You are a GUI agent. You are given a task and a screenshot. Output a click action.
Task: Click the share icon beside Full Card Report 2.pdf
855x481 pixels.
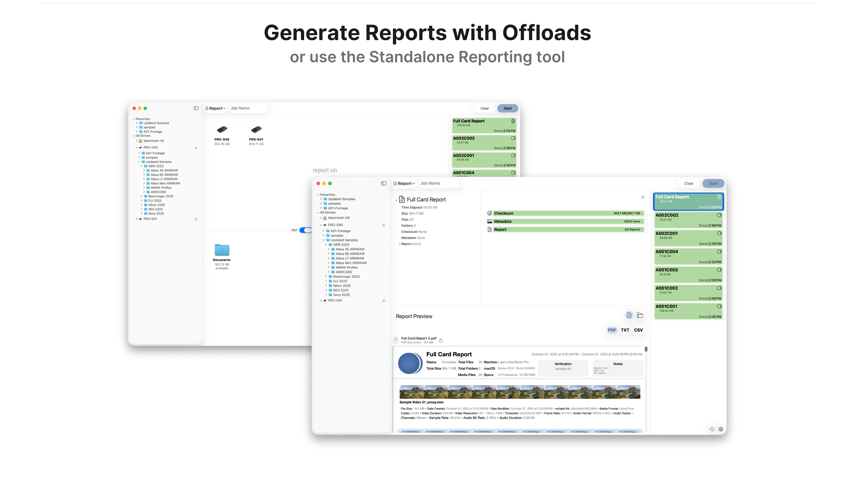(x=441, y=340)
